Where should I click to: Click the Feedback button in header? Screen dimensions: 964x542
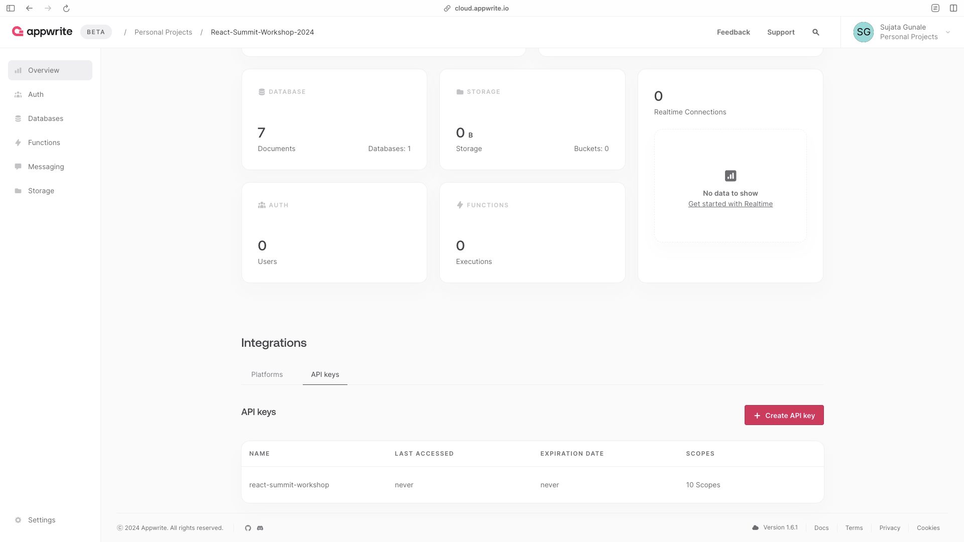[x=733, y=32]
